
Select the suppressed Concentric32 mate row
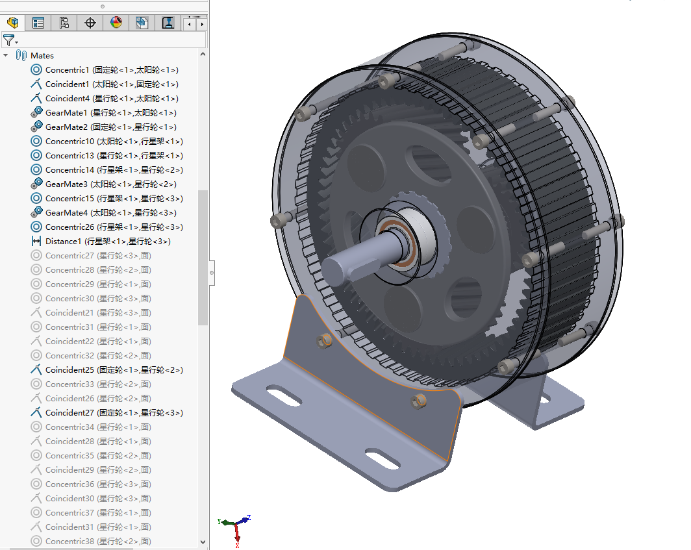pos(91,356)
